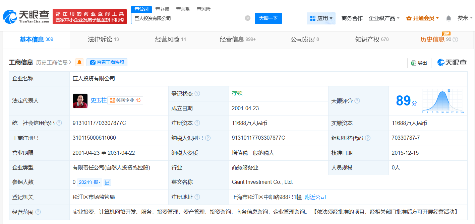Screen dimensions: 475x224
Task: Click the orange notification bell monitor icon
Action: tap(79, 62)
